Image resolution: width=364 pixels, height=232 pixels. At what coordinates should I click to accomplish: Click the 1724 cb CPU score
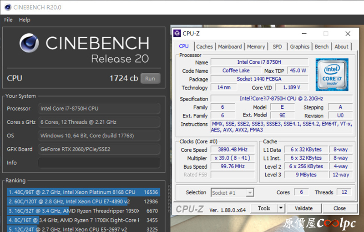click(x=124, y=78)
